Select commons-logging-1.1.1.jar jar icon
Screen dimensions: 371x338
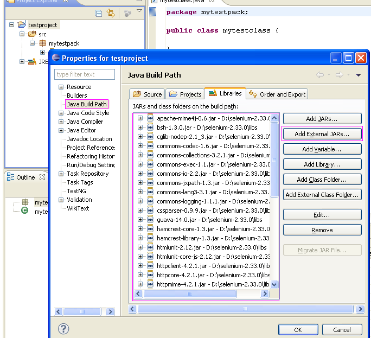[150, 201]
